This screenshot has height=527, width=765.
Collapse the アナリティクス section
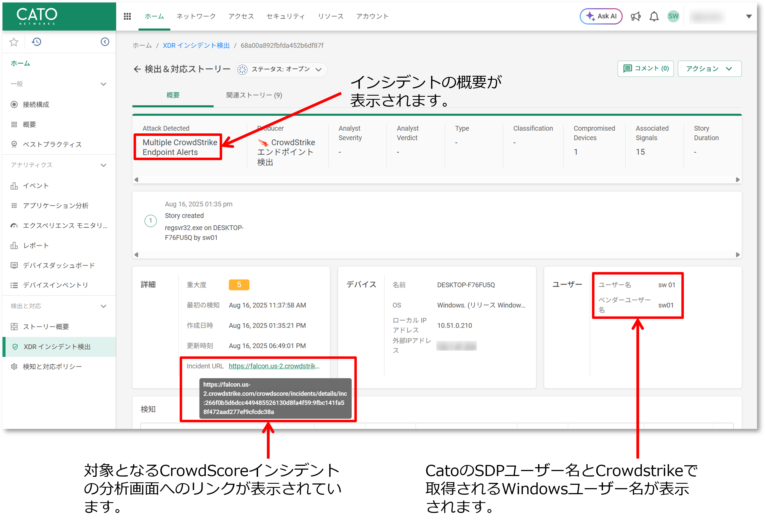click(103, 165)
